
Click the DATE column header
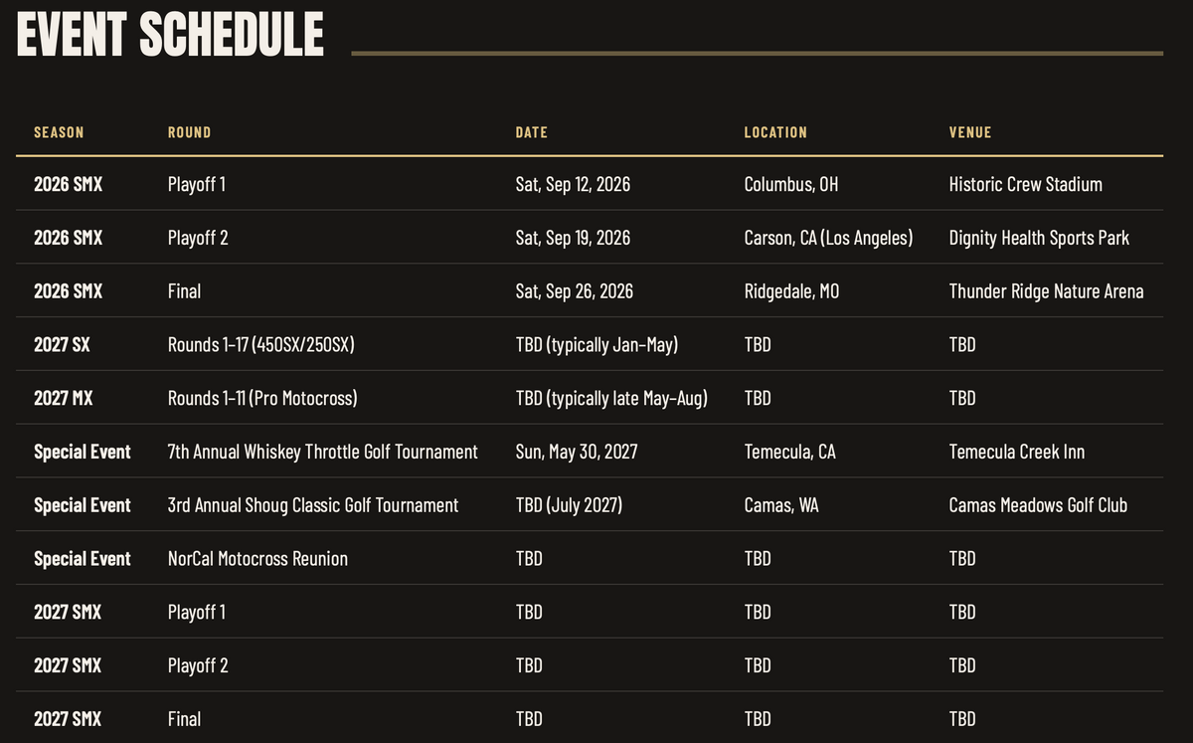pos(531,132)
